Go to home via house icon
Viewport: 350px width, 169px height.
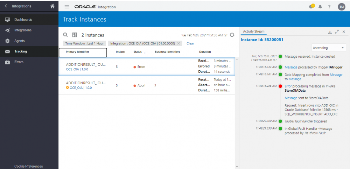(52, 6)
